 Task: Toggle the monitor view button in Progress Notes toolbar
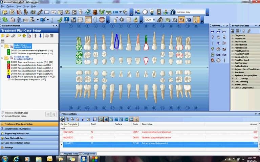(x=131, y=119)
